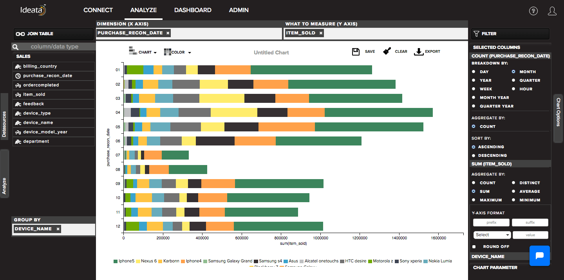This screenshot has width=564, height=280.
Task: Click the device_type column type icon
Action: pyautogui.click(x=18, y=113)
